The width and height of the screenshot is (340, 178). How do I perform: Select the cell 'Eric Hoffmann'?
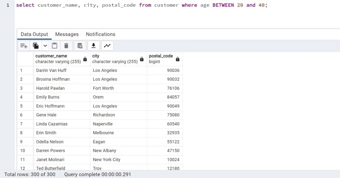(62, 106)
